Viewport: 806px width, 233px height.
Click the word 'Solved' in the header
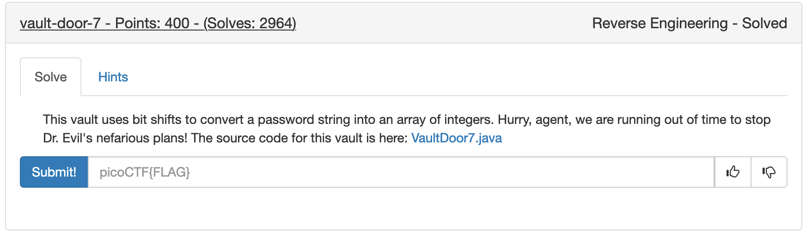coord(764,23)
